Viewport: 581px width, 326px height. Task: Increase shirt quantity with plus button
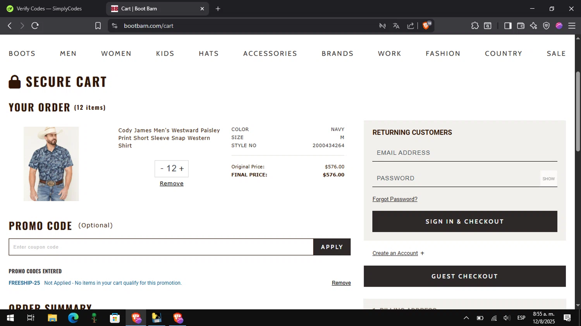pyautogui.click(x=181, y=169)
